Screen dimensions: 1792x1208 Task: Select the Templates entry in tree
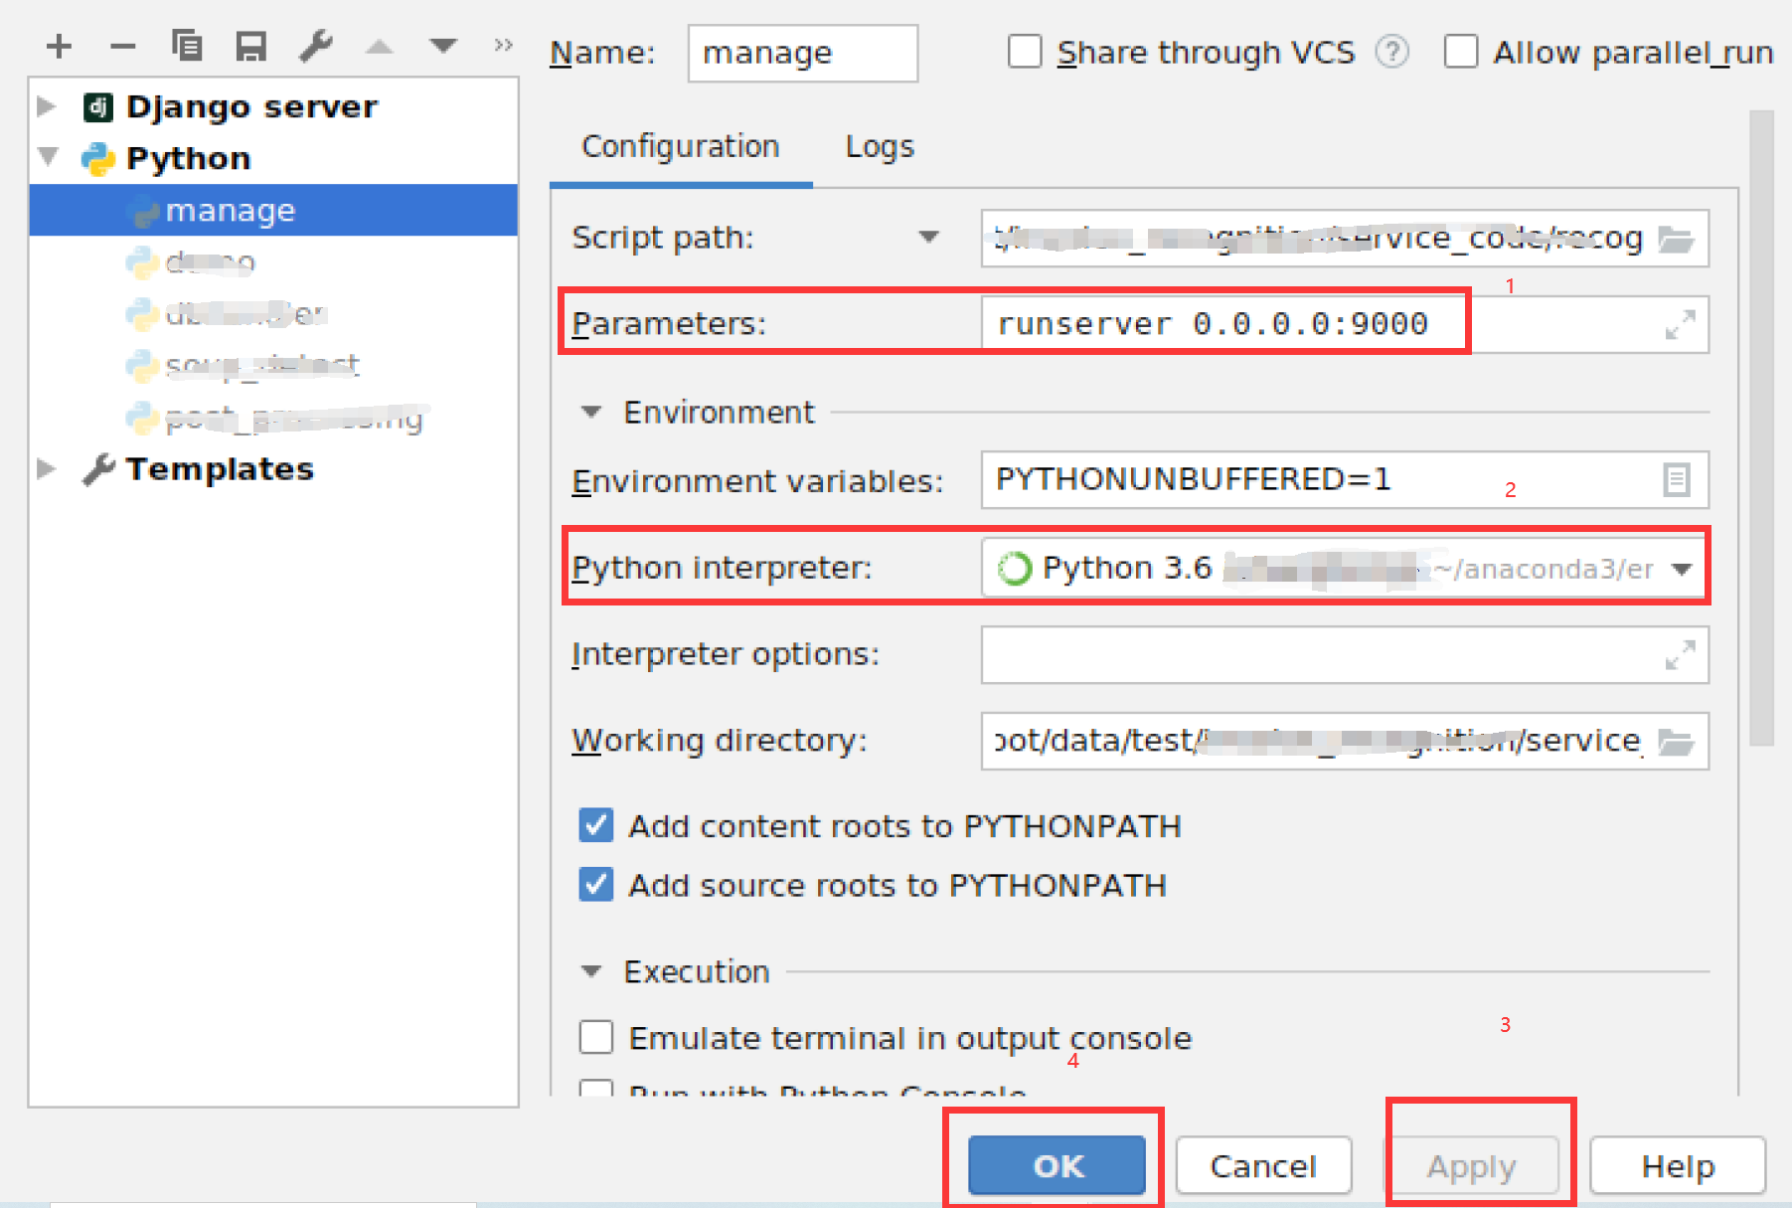tap(220, 468)
